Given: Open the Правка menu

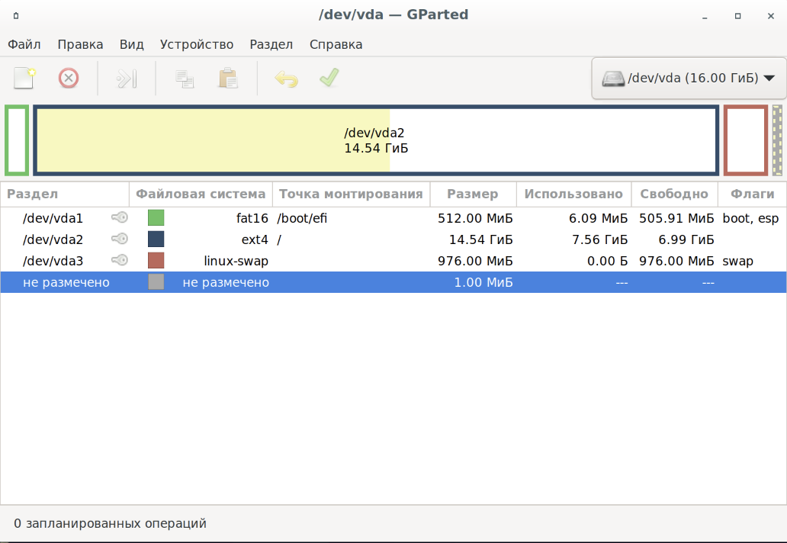Looking at the screenshot, I should point(80,44).
